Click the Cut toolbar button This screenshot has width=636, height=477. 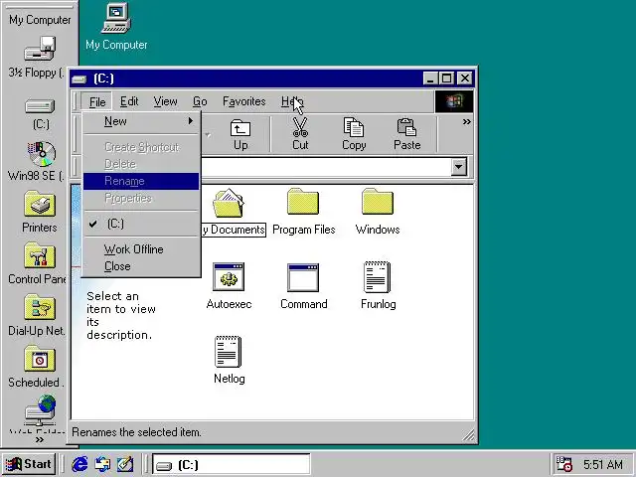click(x=300, y=134)
